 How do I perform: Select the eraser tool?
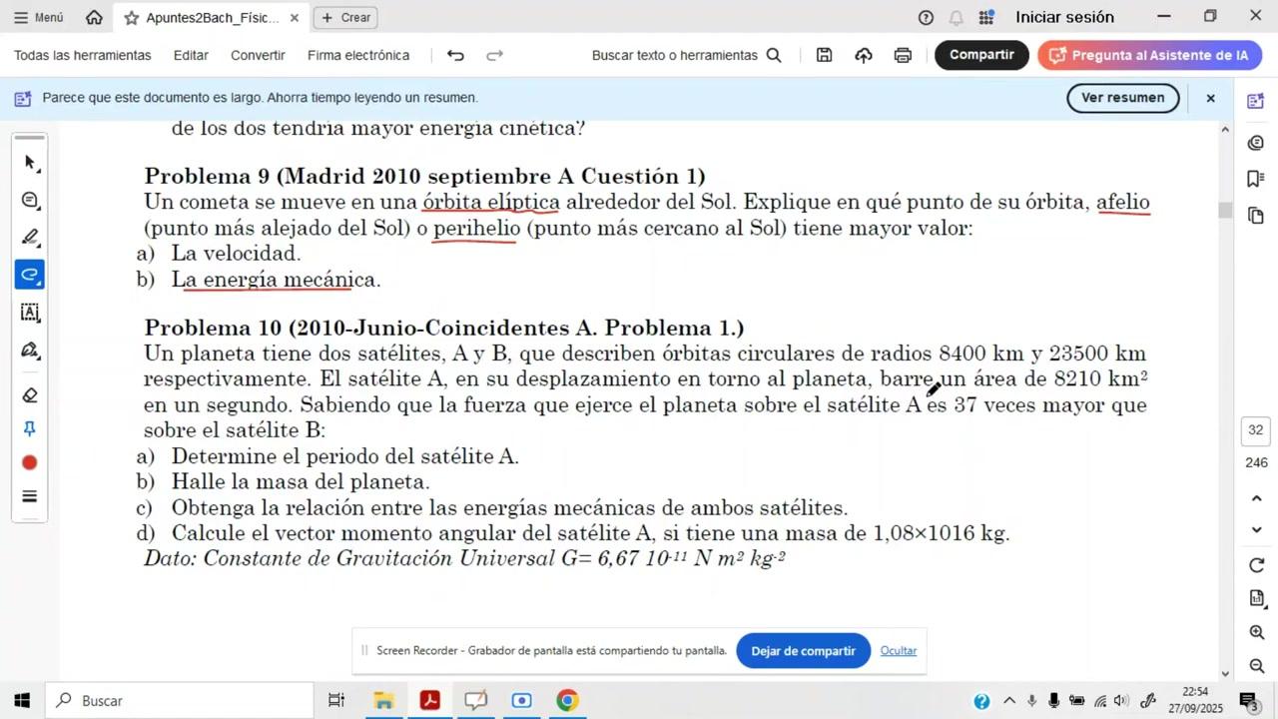[x=30, y=394]
